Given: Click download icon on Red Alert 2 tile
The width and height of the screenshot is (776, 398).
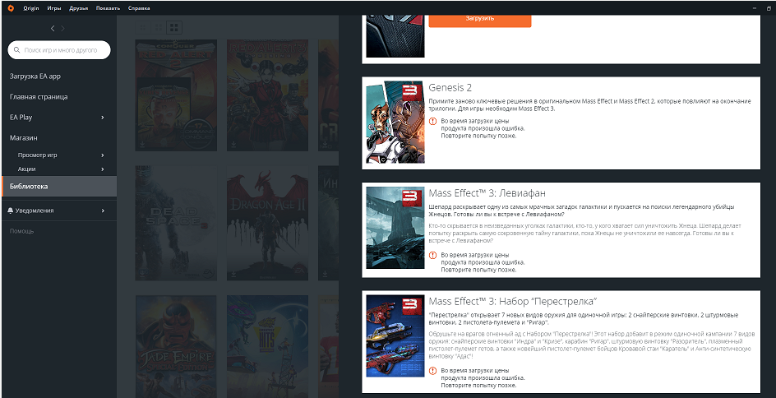Looking at the screenshot, I should [x=142, y=145].
